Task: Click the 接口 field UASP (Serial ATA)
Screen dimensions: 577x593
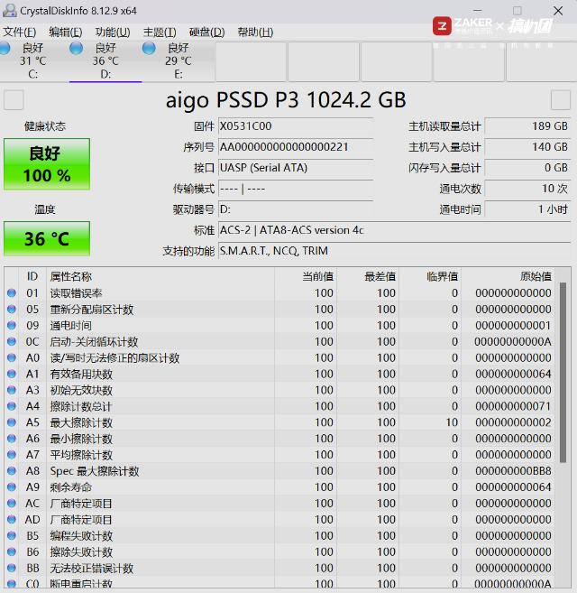Action: [x=296, y=168]
